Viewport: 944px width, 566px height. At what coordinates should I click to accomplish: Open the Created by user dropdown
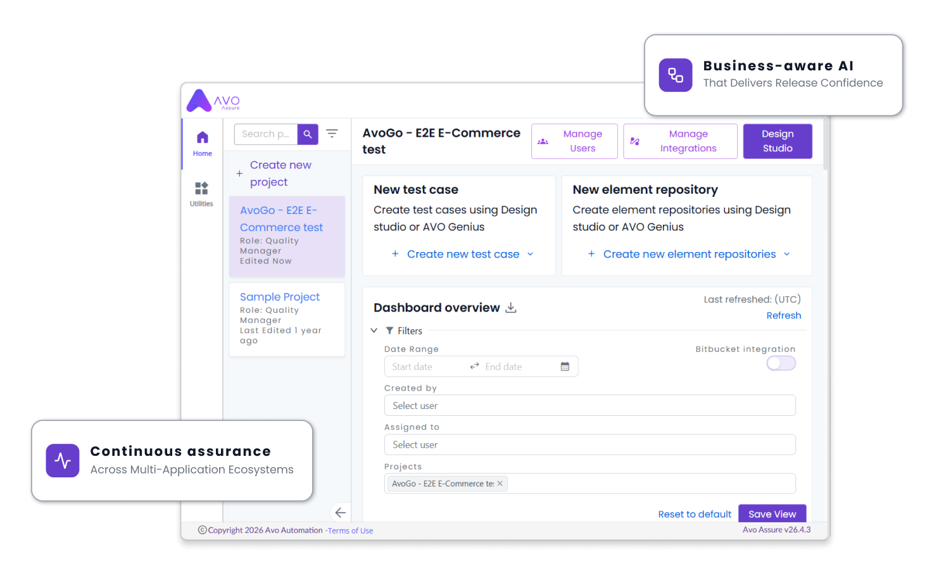[x=589, y=406]
